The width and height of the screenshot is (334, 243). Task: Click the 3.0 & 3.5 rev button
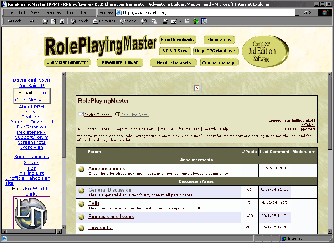coord(175,51)
